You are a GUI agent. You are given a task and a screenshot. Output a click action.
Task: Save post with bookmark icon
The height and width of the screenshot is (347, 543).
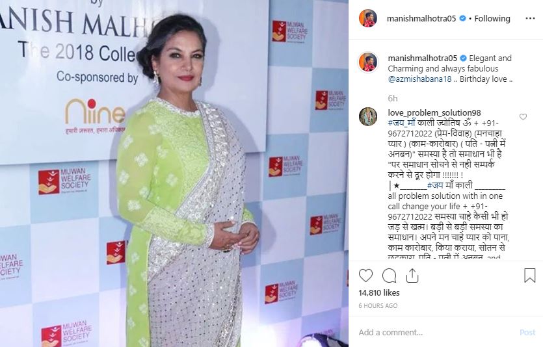(529, 276)
